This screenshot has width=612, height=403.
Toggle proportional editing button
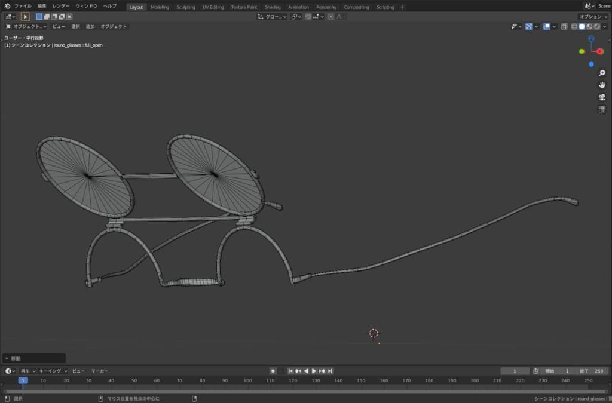tap(331, 17)
